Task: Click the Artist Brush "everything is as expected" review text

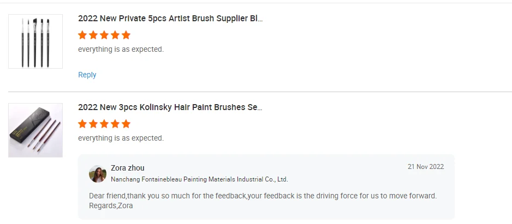Action: click(121, 49)
